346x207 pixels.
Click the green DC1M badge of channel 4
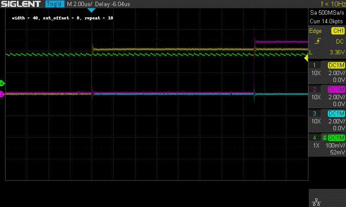336,138
